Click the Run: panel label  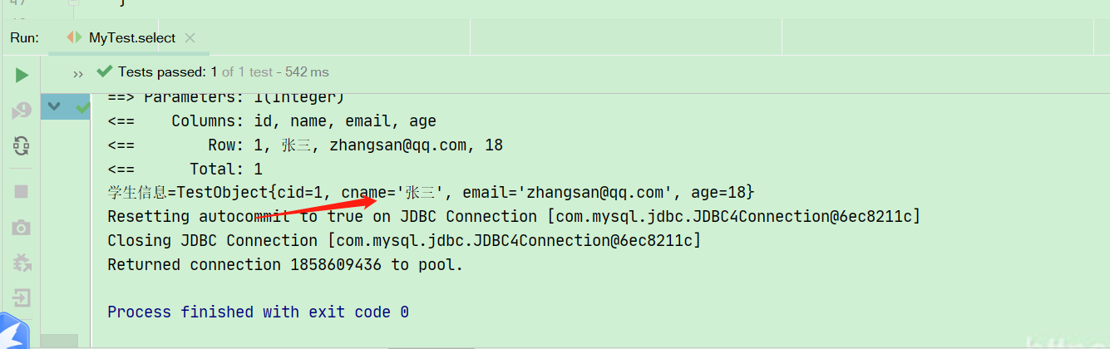click(25, 37)
